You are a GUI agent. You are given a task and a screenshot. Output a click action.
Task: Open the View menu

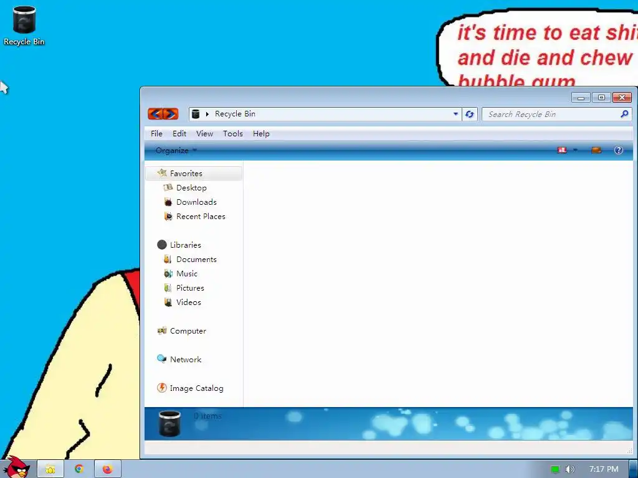pyautogui.click(x=204, y=134)
